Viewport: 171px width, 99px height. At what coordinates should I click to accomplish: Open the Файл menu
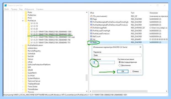click(7, 9)
